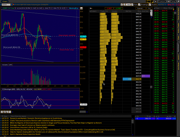Open the Style menu

(134, 5)
